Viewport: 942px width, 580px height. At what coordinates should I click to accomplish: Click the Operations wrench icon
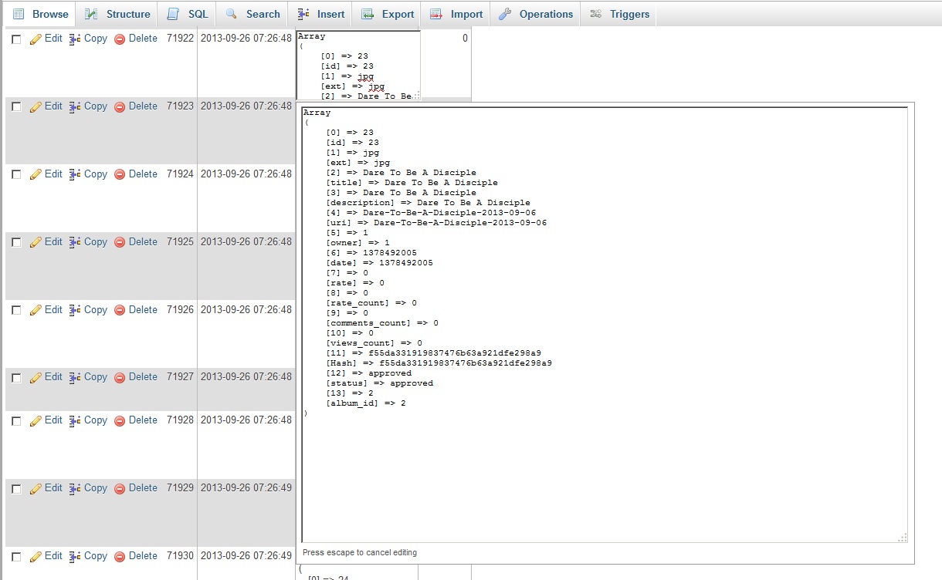pos(506,14)
